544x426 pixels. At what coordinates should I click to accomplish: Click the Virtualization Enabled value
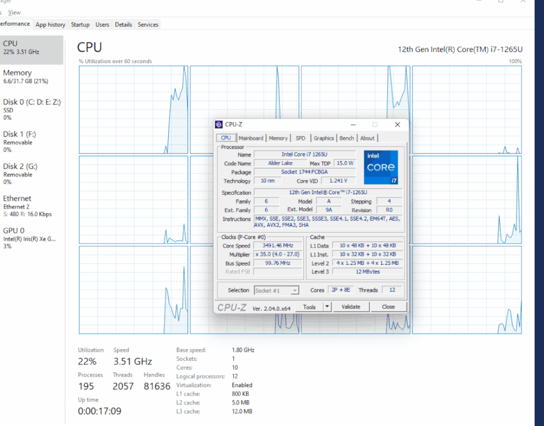(242, 385)
